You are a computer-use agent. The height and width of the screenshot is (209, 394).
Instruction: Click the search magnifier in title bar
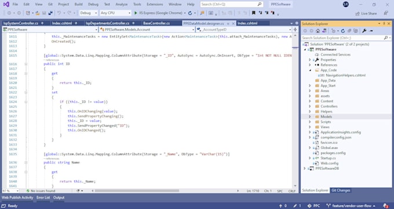point(260,4)
